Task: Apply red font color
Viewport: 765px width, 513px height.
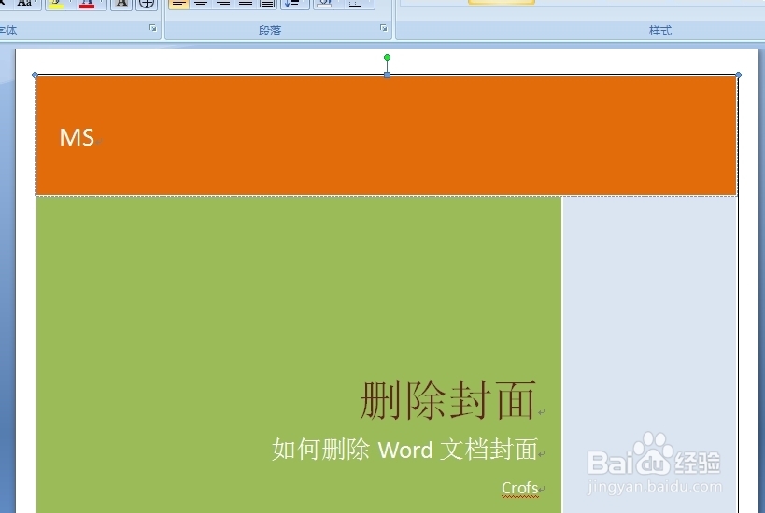Action: click(x=87, y=4)
